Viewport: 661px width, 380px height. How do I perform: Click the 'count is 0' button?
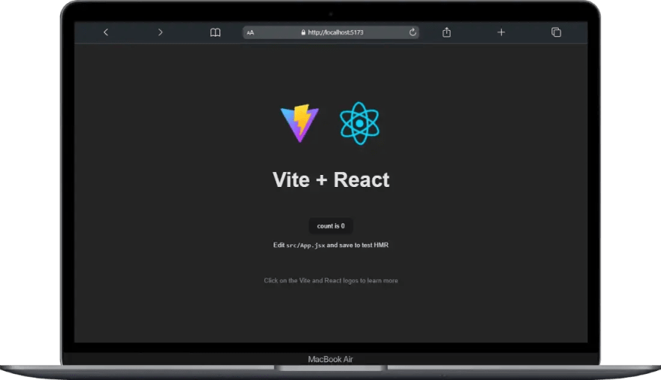pos(331,226)
